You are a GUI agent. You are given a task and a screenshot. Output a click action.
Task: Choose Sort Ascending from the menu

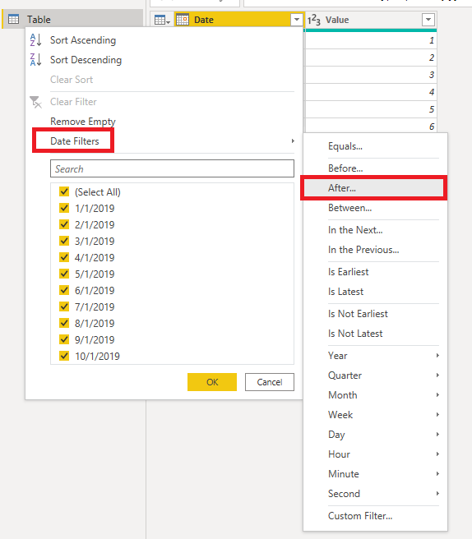point(83,40)
